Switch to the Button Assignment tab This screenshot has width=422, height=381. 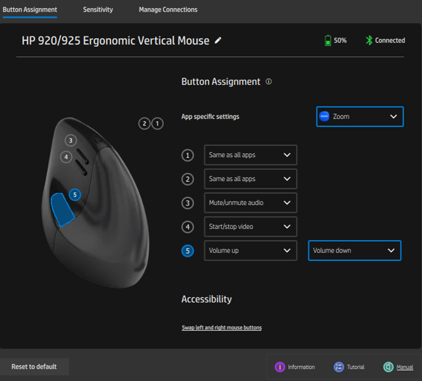coord(30,10)
